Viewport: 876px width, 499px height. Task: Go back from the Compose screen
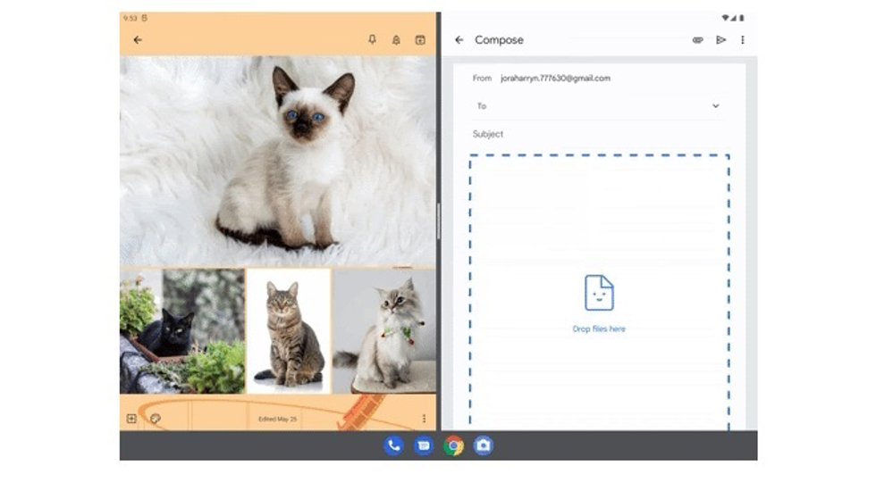coord(459,40)
